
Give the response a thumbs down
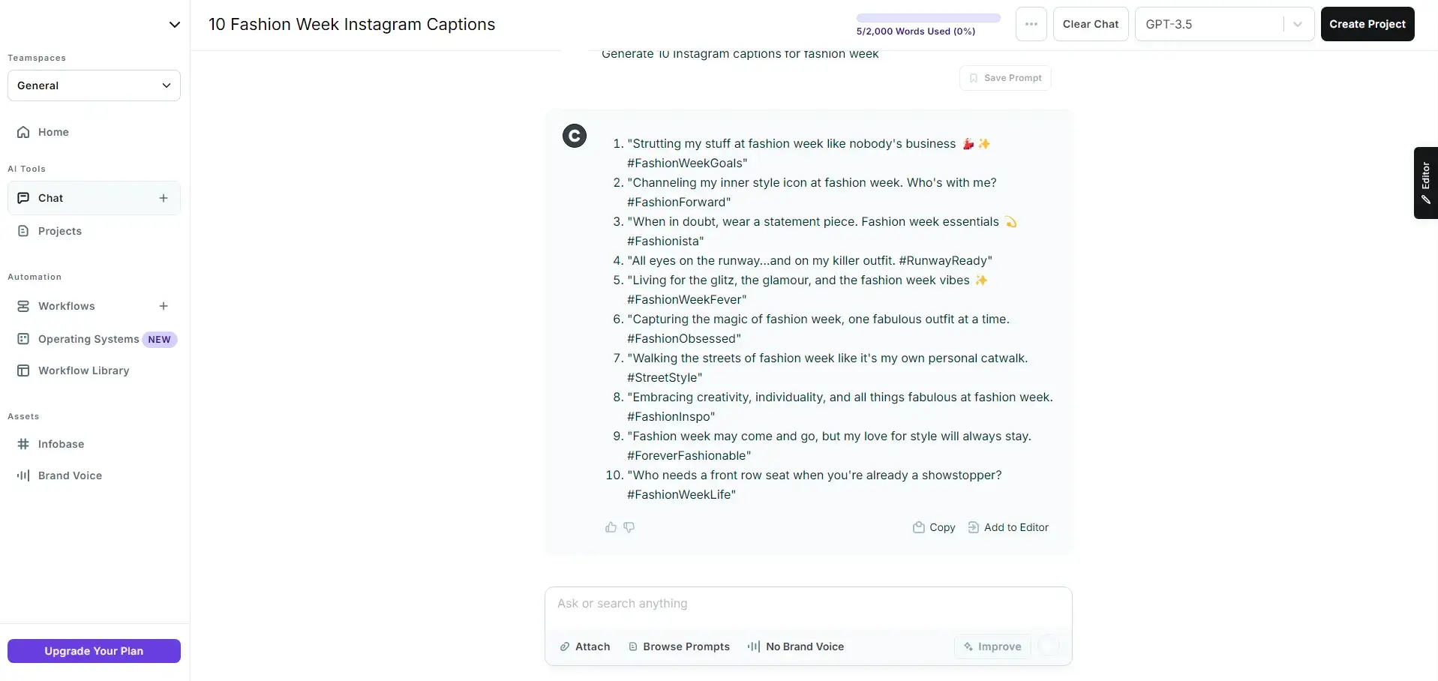[x=628, y=527]
